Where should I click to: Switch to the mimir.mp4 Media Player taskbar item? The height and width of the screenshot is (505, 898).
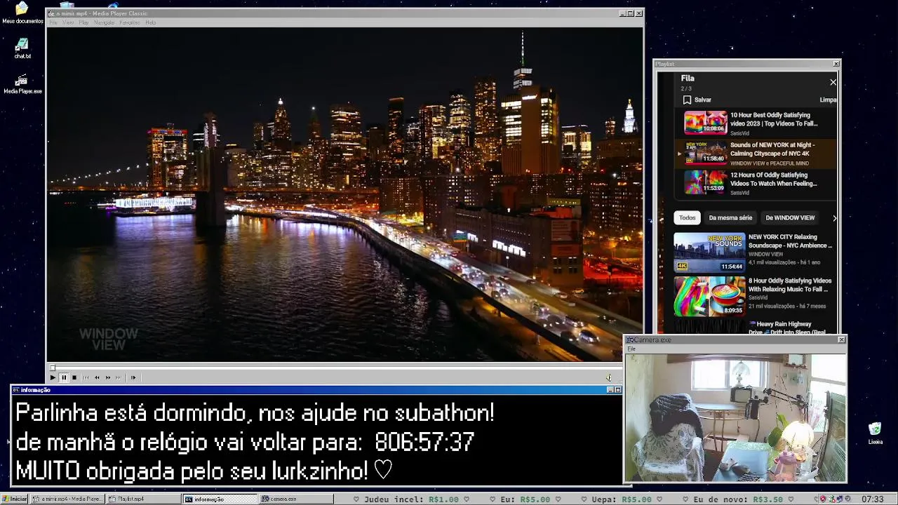[x=67, y=499]
